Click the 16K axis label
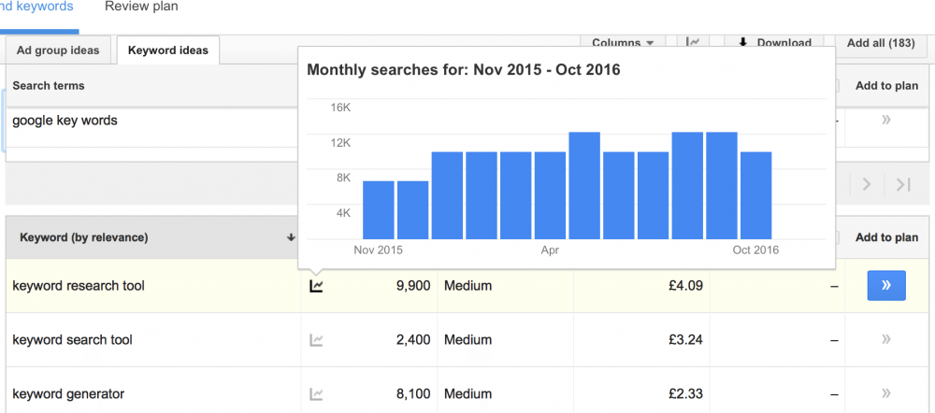 [340, 107]
